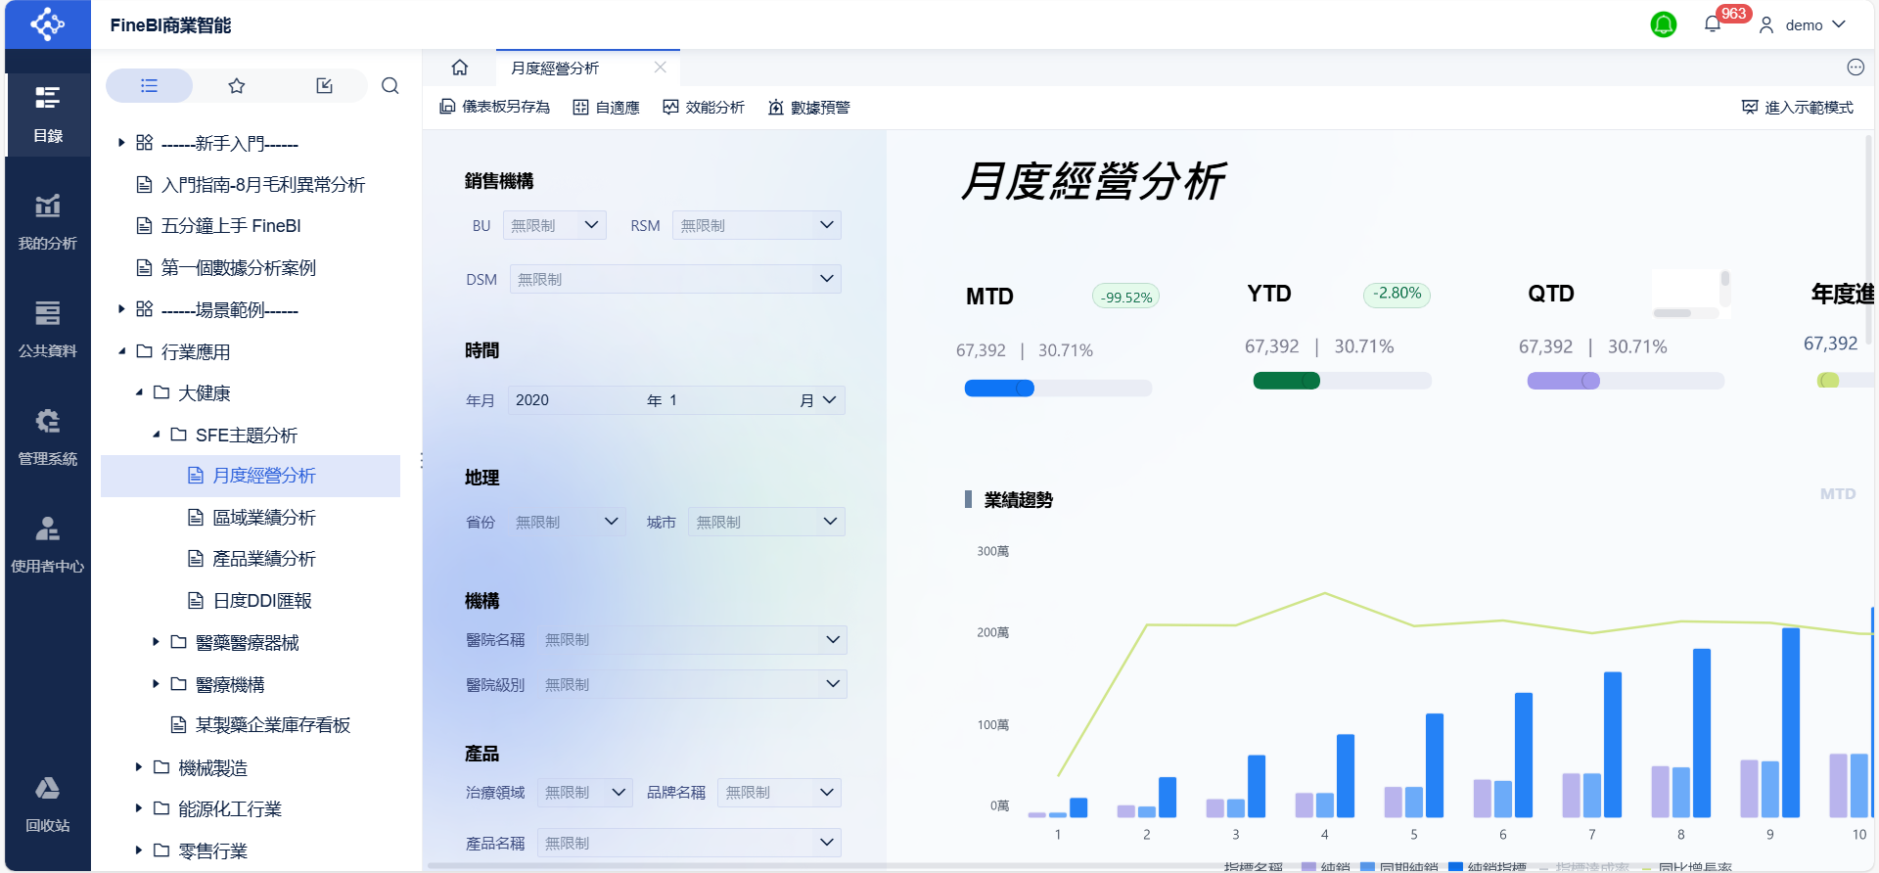The height and width of the screenshot is (873, 1879).
Task: Click the MTD -99.52% badge
Action: (x=1125, y=297)
